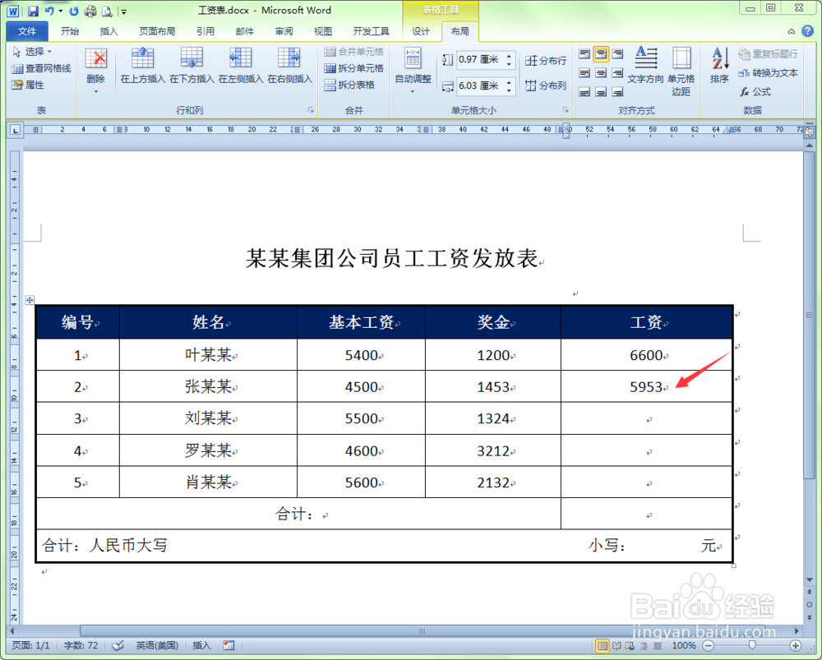Click Sort (排序) button
The width and height of the screenshot is (822, 660).
tap(720, 66)
